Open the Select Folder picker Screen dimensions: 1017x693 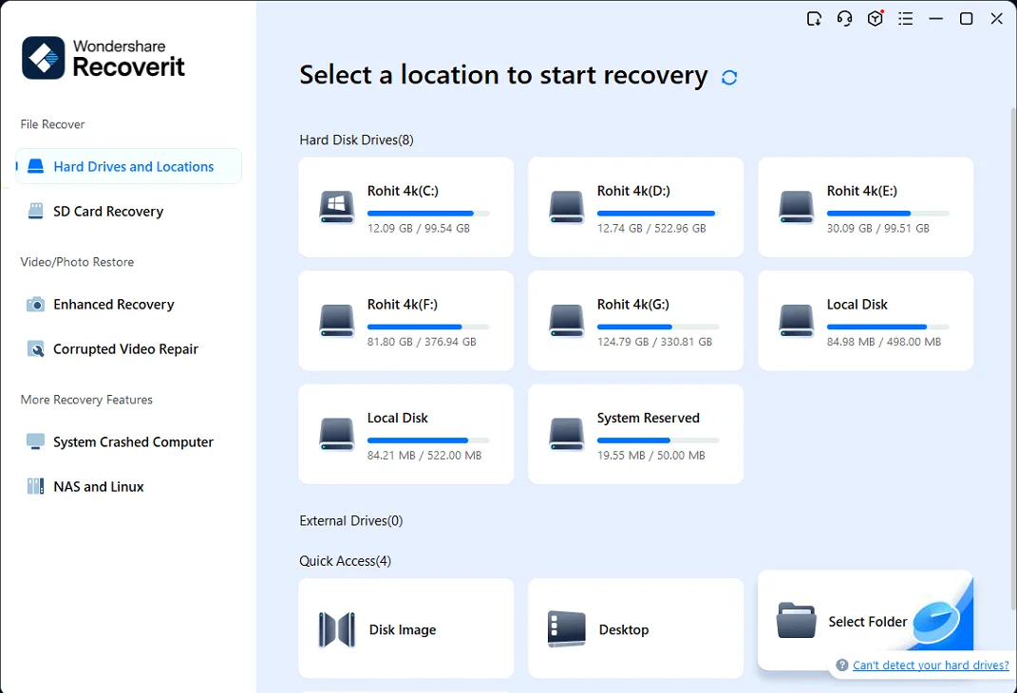850,622
